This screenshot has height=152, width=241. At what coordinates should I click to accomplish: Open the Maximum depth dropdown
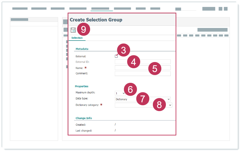tap(120, 93)
